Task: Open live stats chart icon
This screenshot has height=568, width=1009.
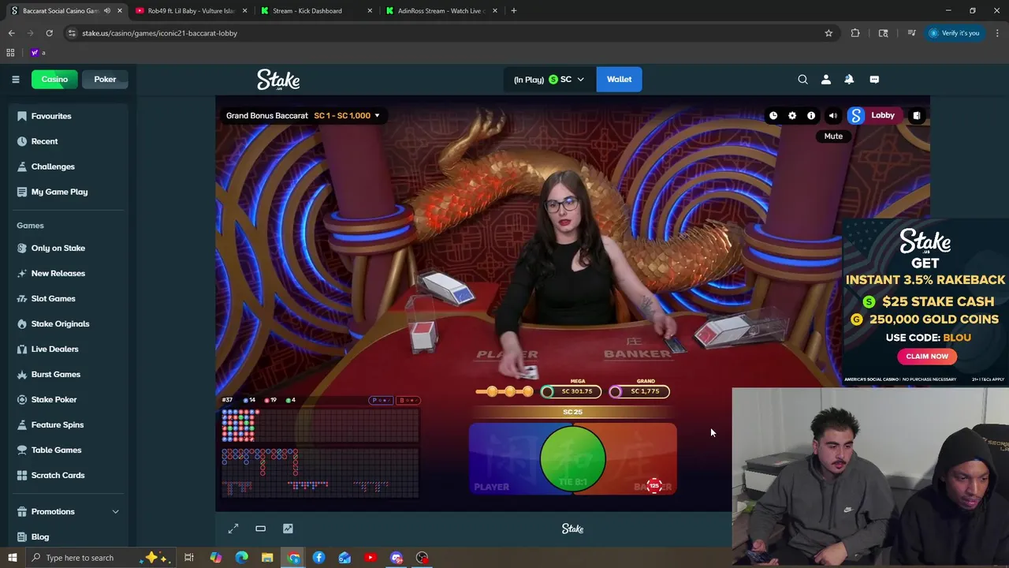Action: (x=288, y=529)
